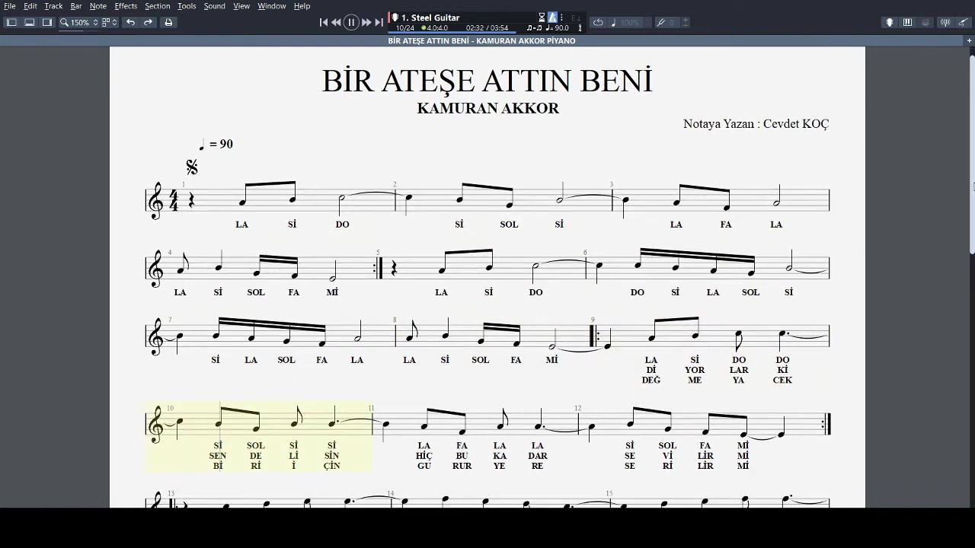Click the subtitle KAMURAN AKKOR
This screenshot has height=548, width=975.
487,108
